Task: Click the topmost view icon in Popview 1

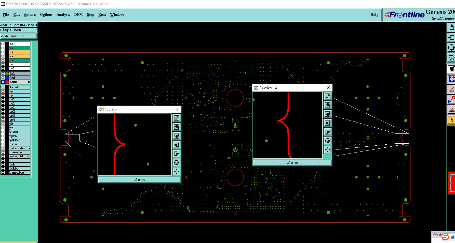Action: pyautogui.click(x=177, y=118)
